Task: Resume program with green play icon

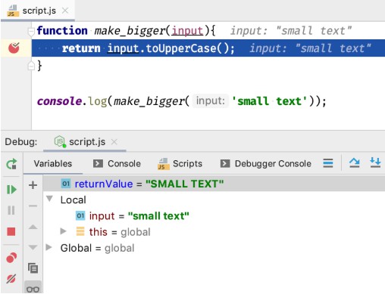Action: [x=11, y=190]
